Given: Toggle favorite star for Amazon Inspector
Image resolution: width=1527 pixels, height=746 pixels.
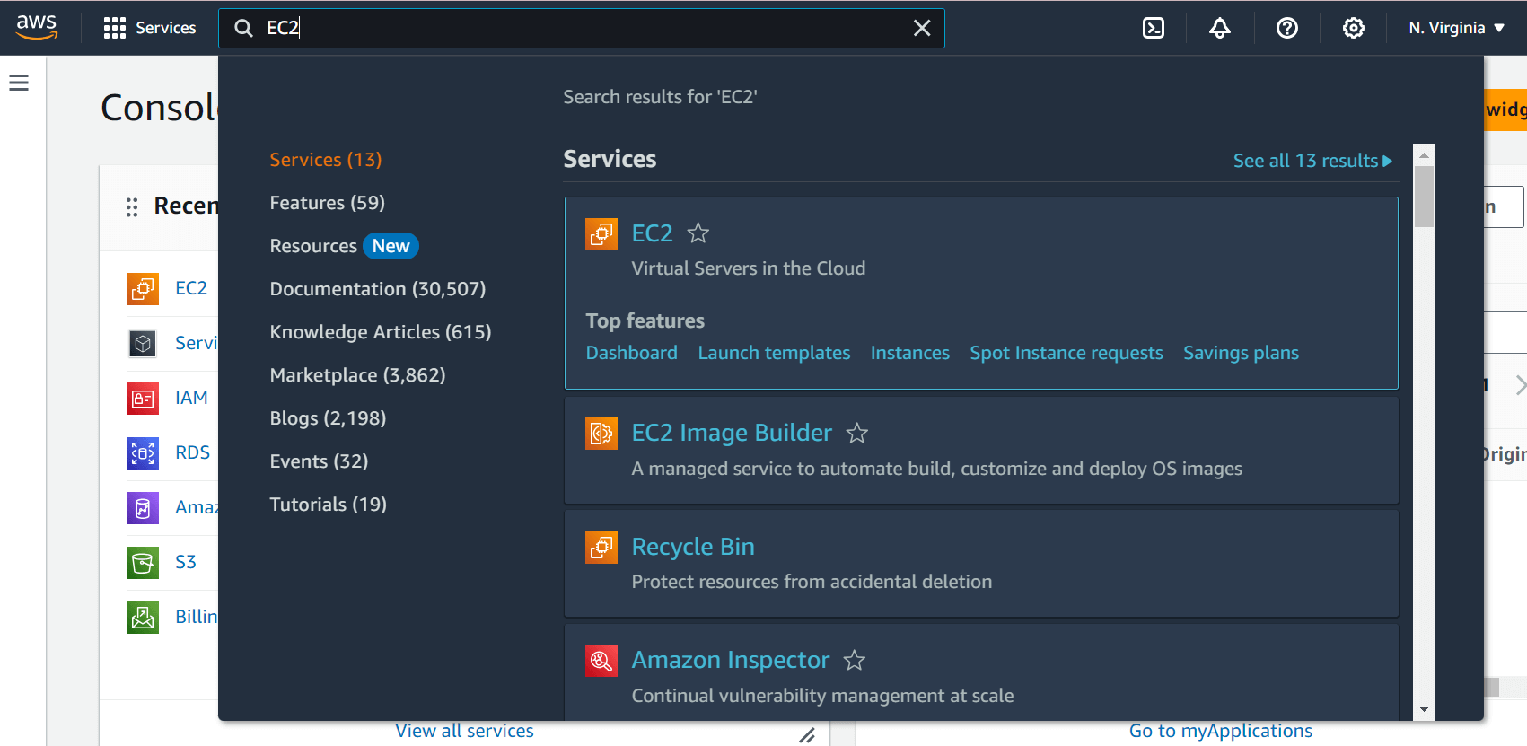Looking at the screenshot, I should [855, 661].
